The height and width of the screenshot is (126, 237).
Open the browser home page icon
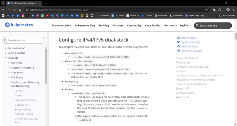pos(20,10)
